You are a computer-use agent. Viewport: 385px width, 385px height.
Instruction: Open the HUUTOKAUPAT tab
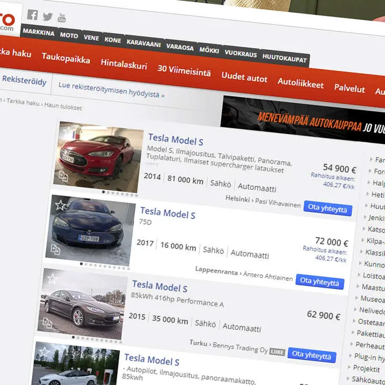(x=284, y=58)
